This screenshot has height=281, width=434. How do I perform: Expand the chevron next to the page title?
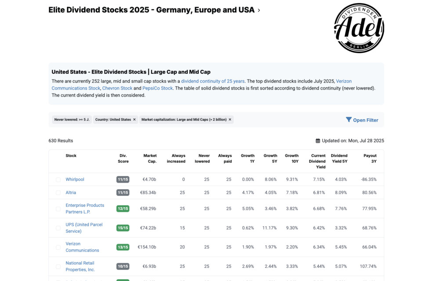(259, 10)
